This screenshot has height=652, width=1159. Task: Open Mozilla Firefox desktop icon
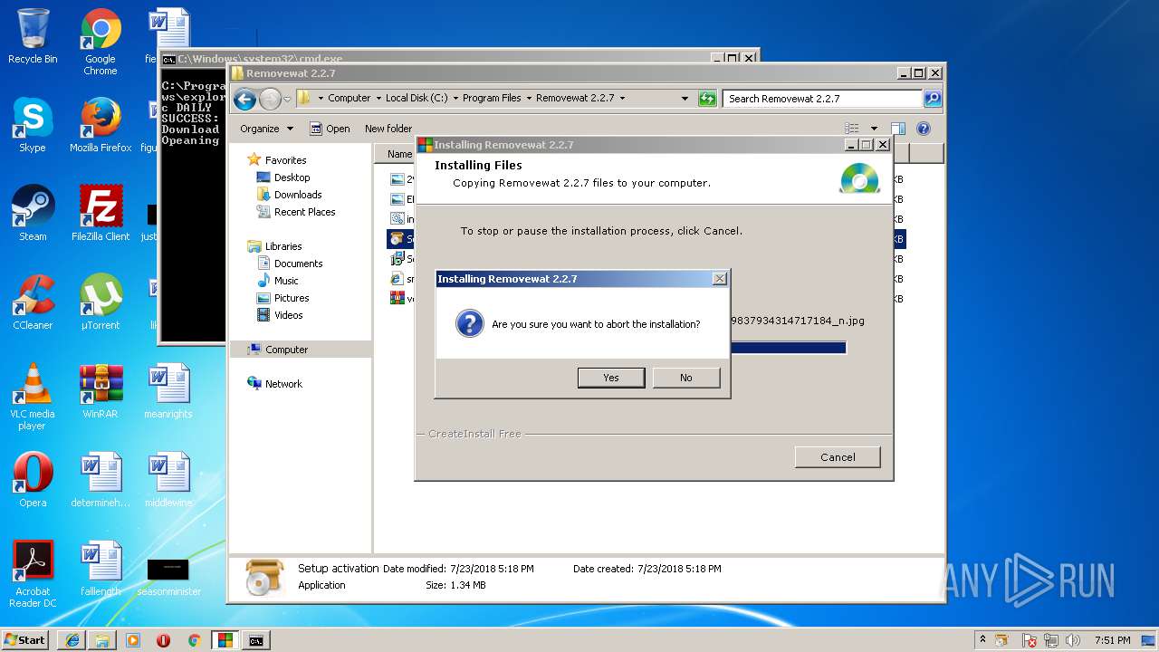101,125
